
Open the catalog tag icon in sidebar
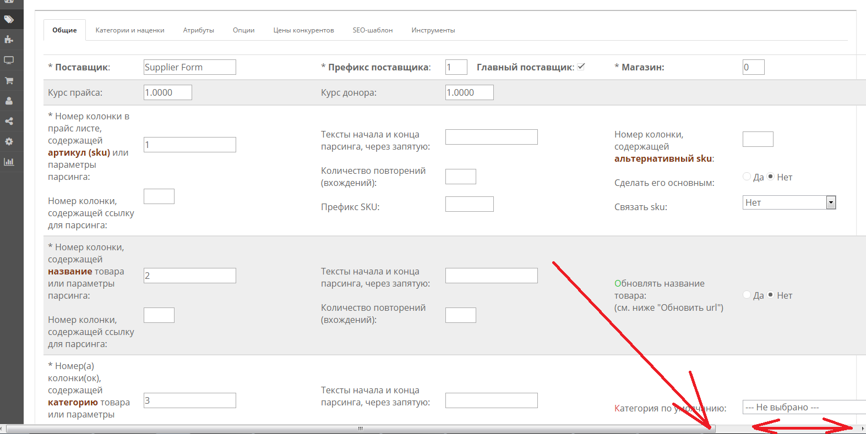click(9, 19)
